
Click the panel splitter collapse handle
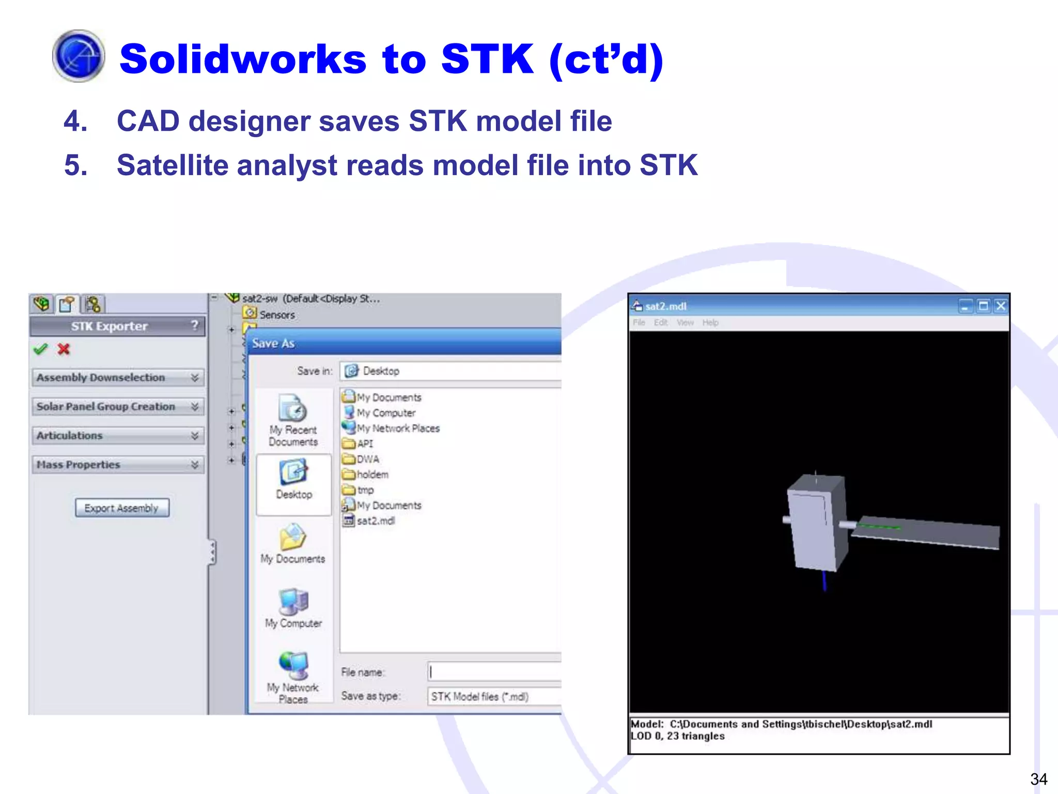click(x=212, y=553)
